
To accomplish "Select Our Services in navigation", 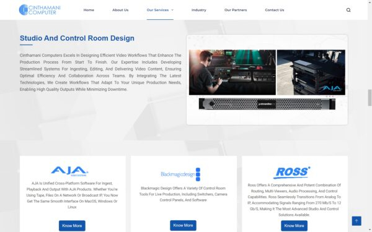I will tap(157, 10).
